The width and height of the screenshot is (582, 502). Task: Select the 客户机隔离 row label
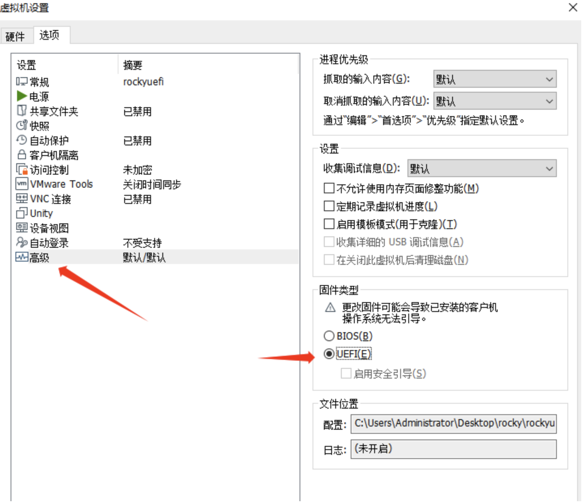[x=54, y=155]
